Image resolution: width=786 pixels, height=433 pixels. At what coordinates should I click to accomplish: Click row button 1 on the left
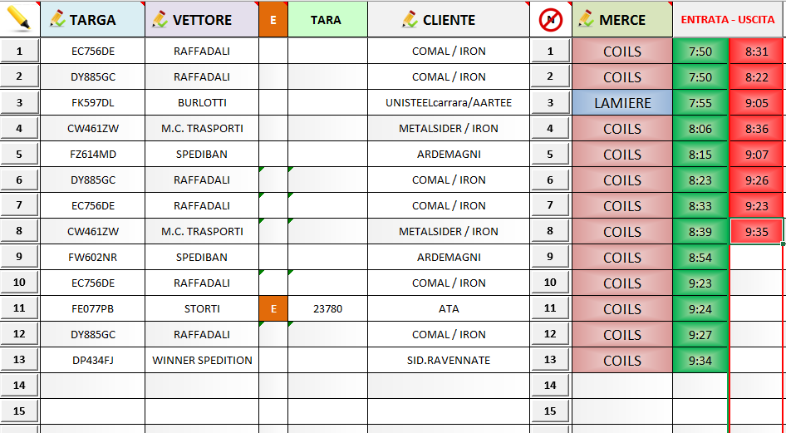[x=20, y=51]
